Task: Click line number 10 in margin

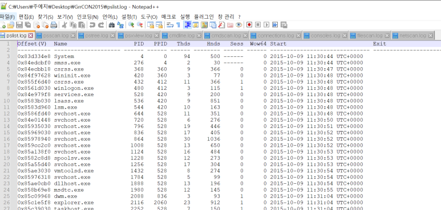Action: (x=7, y=101)
